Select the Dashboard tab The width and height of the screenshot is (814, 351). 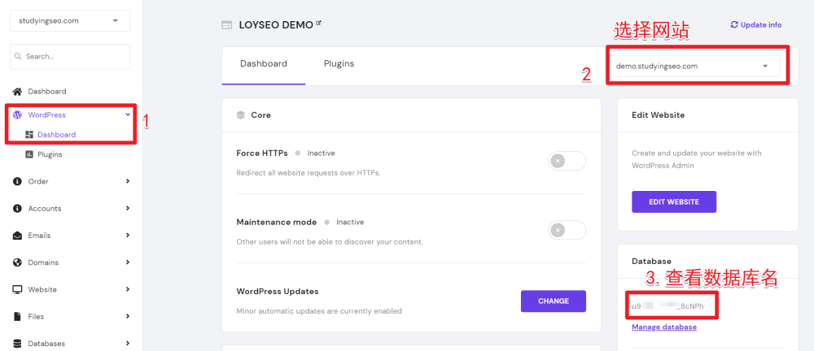(x=264, y=63)
